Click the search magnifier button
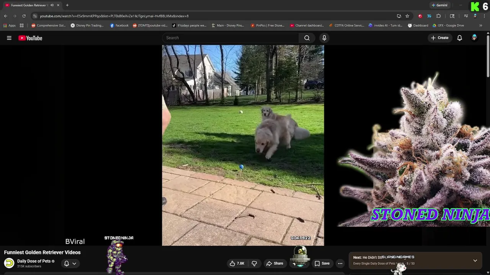The height and width of the screenshot is (275, 490). point(307,38)
